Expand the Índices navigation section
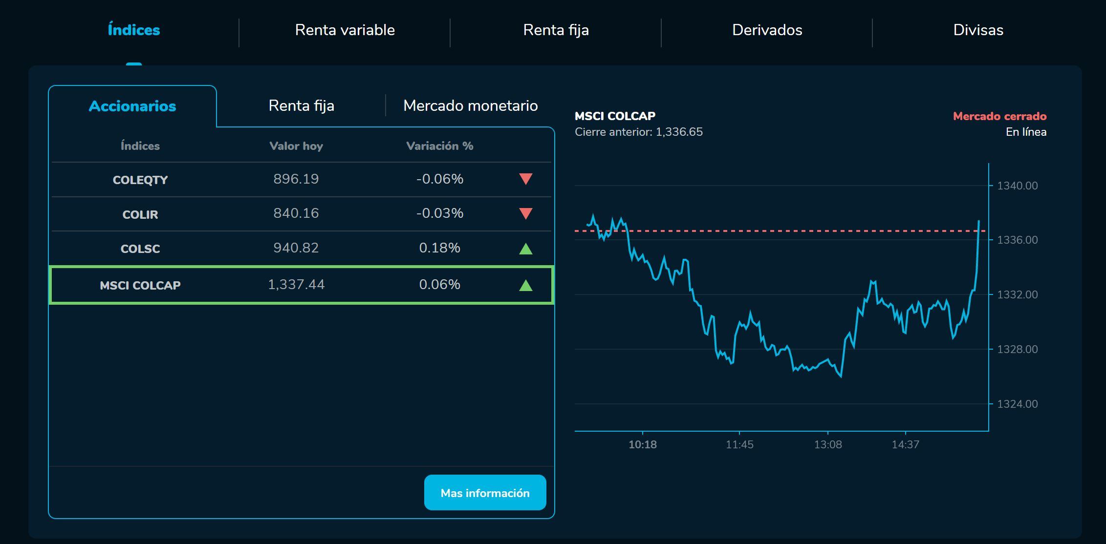The height and width of the screenshot is (544, 1106). [133, 30]
